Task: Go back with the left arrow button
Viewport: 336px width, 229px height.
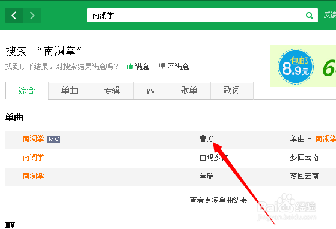Action: (x=14, y=16)
